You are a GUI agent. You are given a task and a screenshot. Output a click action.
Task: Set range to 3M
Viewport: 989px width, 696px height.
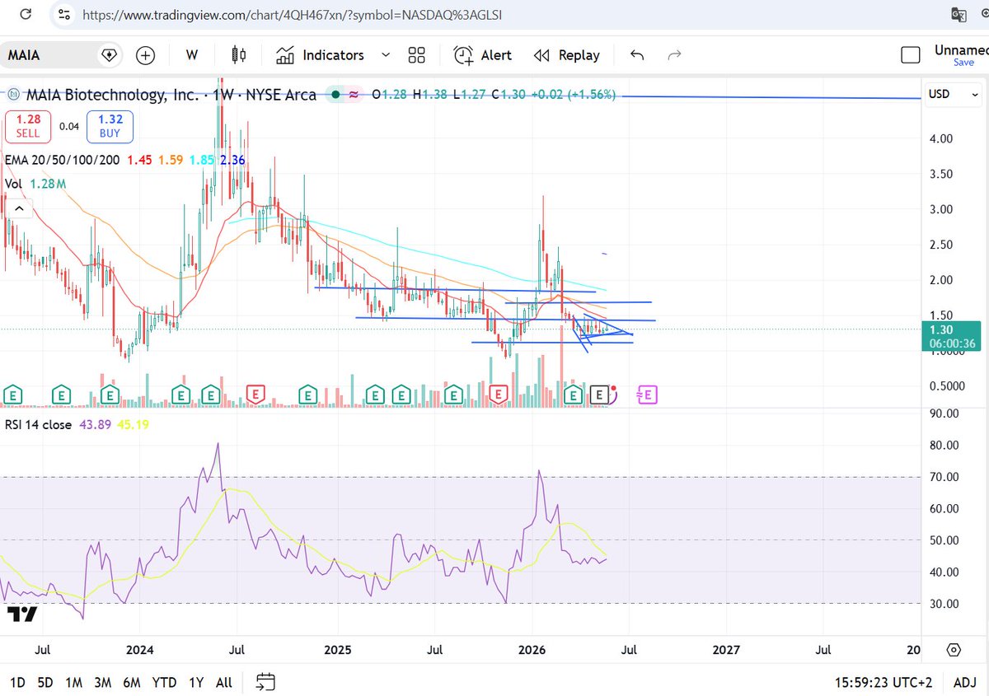point(102,682)
